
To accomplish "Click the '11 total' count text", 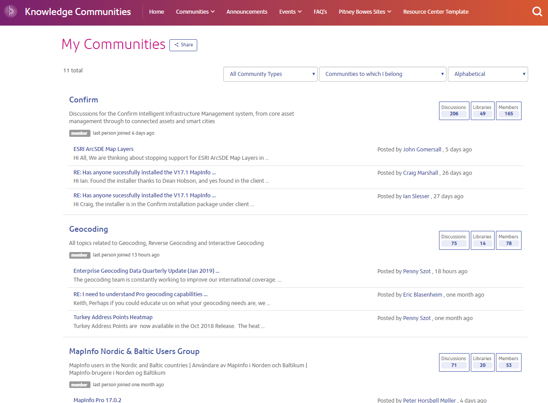I will pos(73,71).
